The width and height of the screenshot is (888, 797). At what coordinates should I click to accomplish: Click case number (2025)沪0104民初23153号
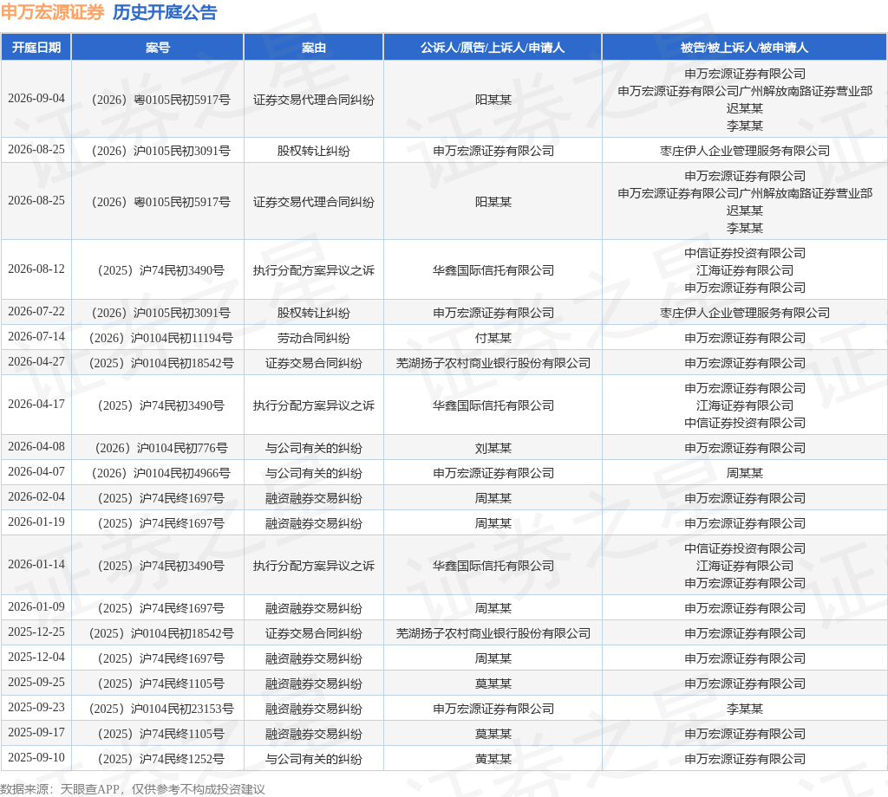coord(160,709)
